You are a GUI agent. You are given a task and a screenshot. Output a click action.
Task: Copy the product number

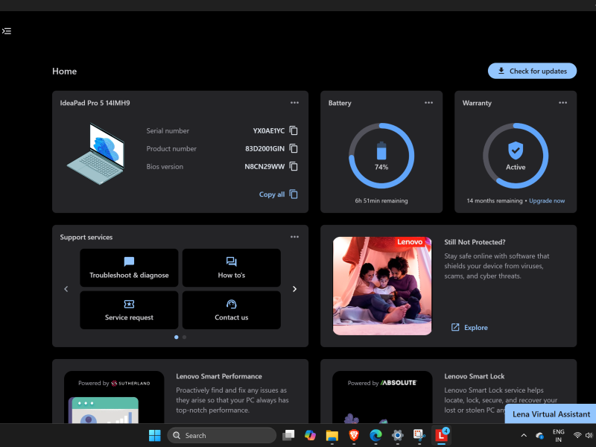click(292, 148)
